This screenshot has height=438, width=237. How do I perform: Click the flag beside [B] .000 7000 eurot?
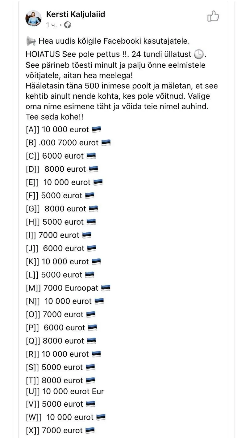click(106, 143)
